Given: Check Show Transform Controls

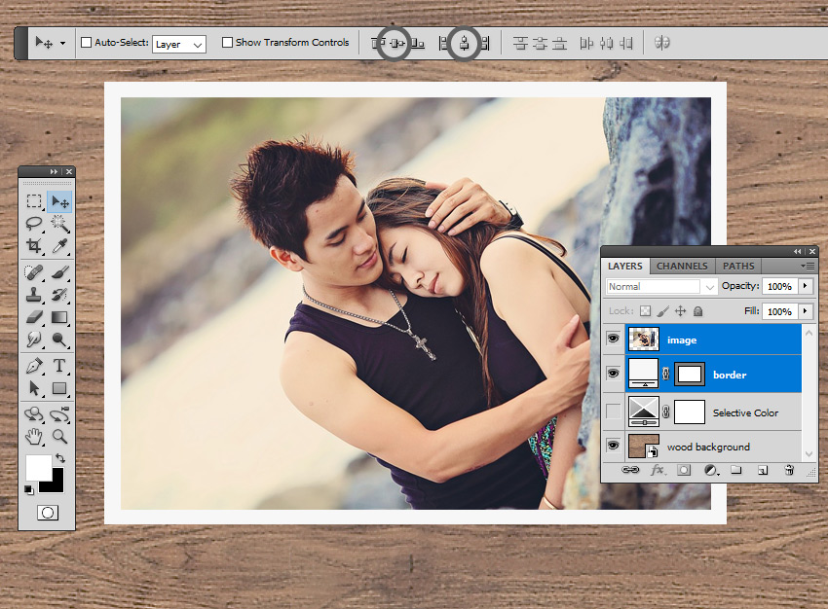Looking at the screenshot, I should point(227,43).
